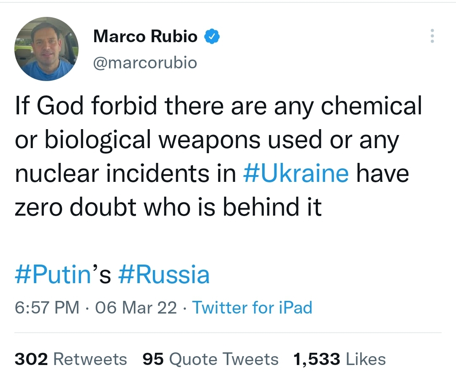
Task: Click the 6:57 PM timestamp
Action: point(47,308)
